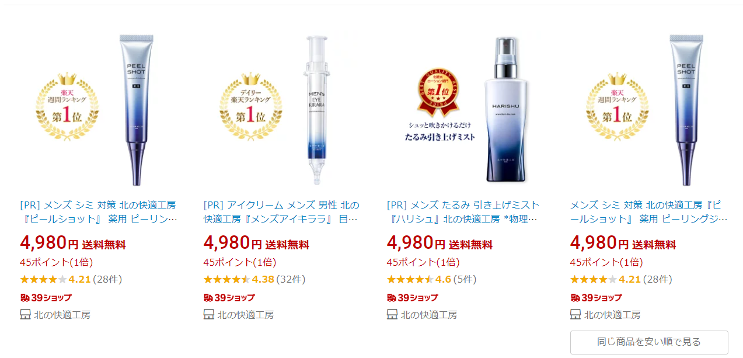This screenshot has height=358, width=743.
Task: View the 4.6 star rating (5件) reviews
Action: pyautogui.click(x=431, y=279)
